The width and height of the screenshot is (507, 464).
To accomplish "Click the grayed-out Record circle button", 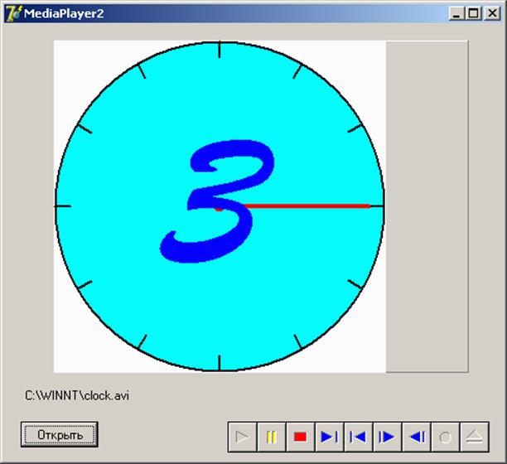I will click(x=445, y=437).
